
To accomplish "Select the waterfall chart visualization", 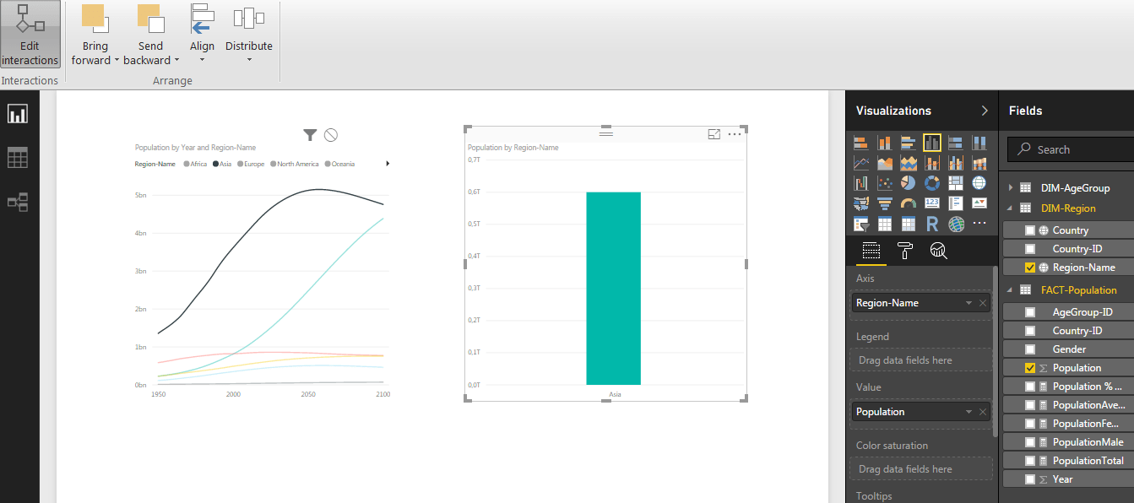I will 861,183.
